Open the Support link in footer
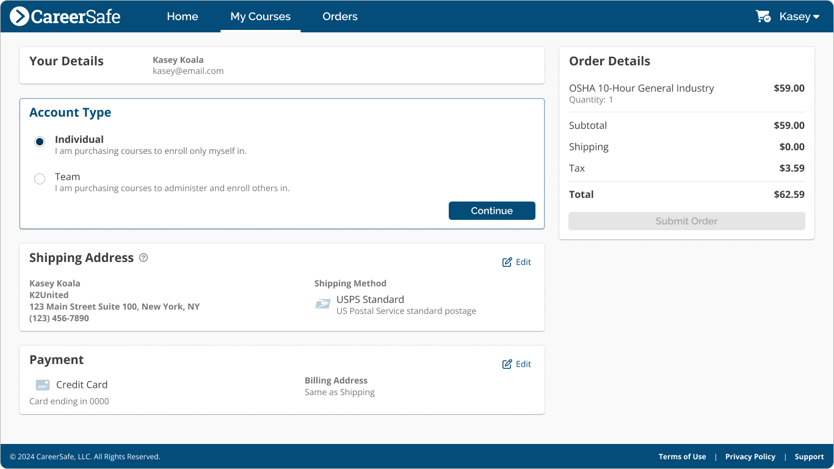 pyautogui.click(x=809, y=456)
